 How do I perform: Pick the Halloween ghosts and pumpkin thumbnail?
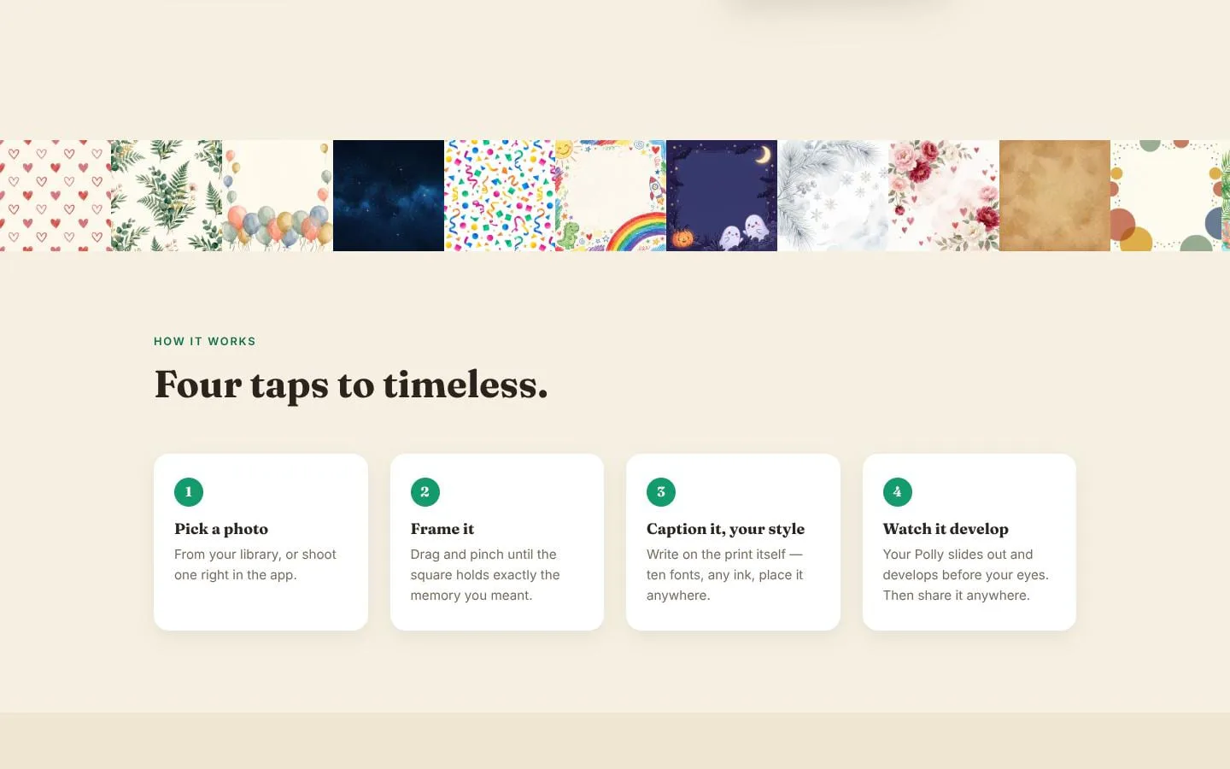pos(722,196)
